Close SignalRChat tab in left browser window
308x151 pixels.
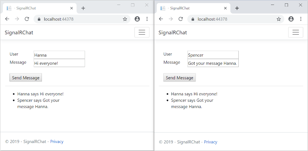coord(71,8)
